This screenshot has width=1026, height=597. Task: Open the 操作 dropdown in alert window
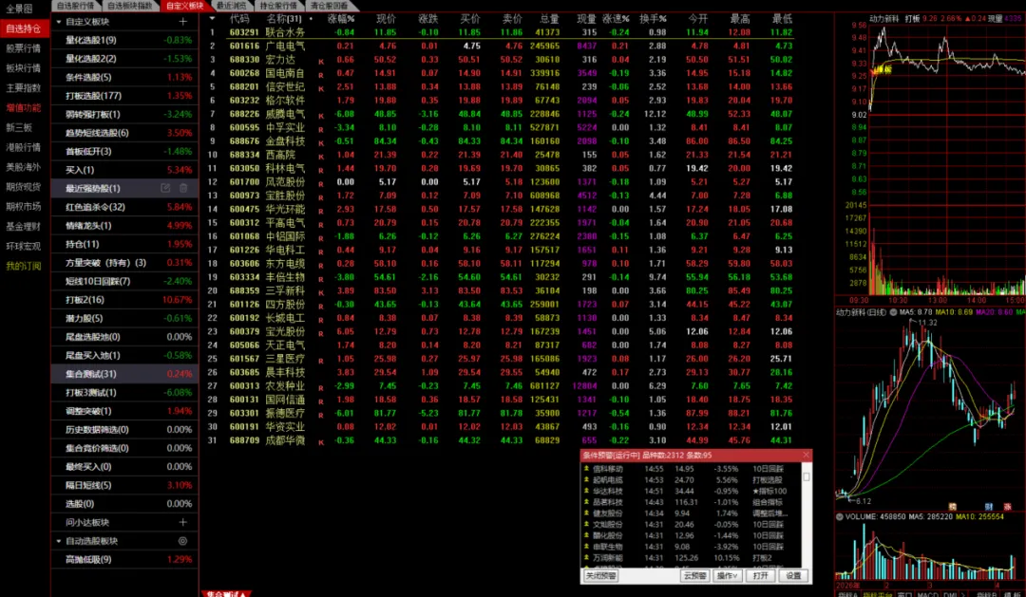click(x=727, y=575)
